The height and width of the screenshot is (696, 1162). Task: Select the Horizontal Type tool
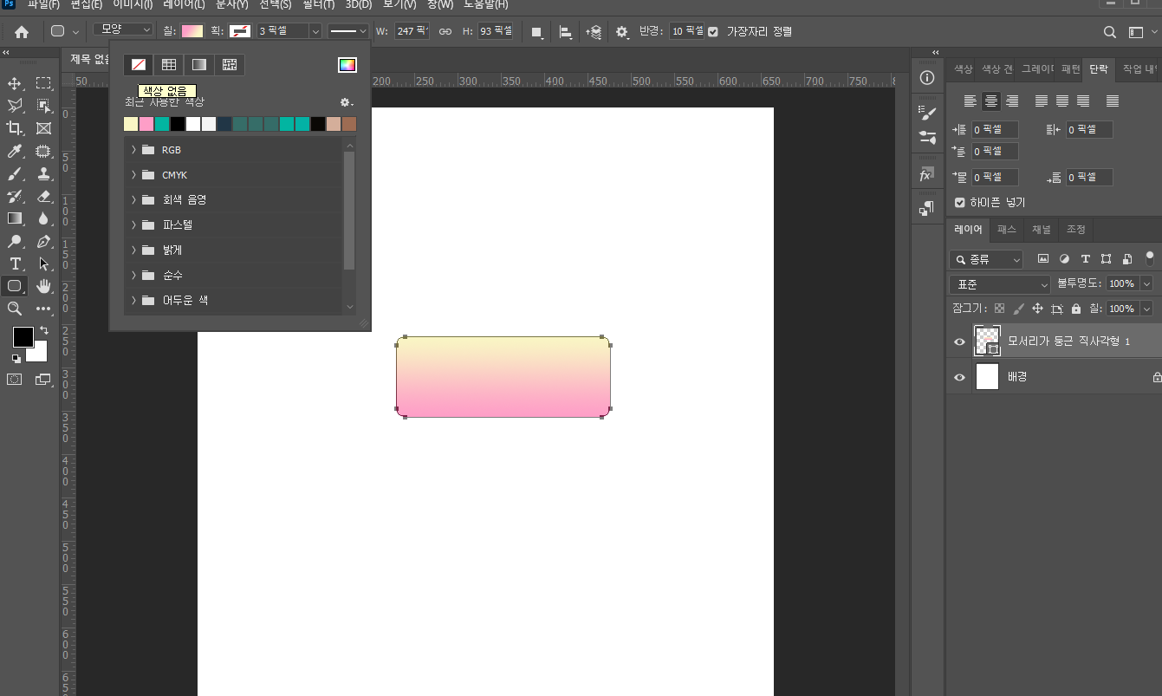[x=15, y=263]
